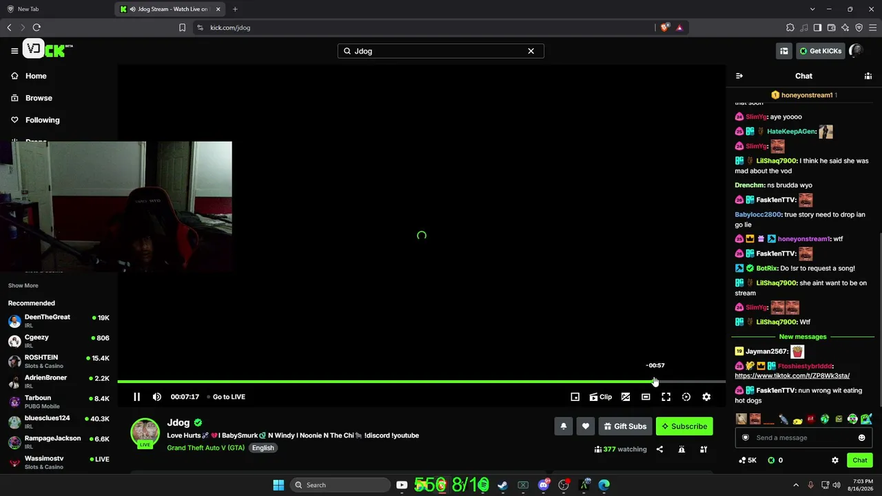
Task: Open RampageJackson recommended channel
Action: tap(59, 442)
